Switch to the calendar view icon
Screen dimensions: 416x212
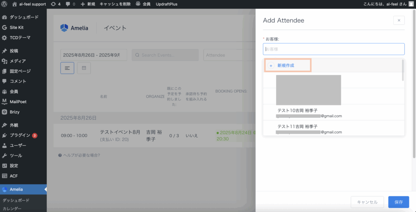pyautogui.click(x=84, y=68)
